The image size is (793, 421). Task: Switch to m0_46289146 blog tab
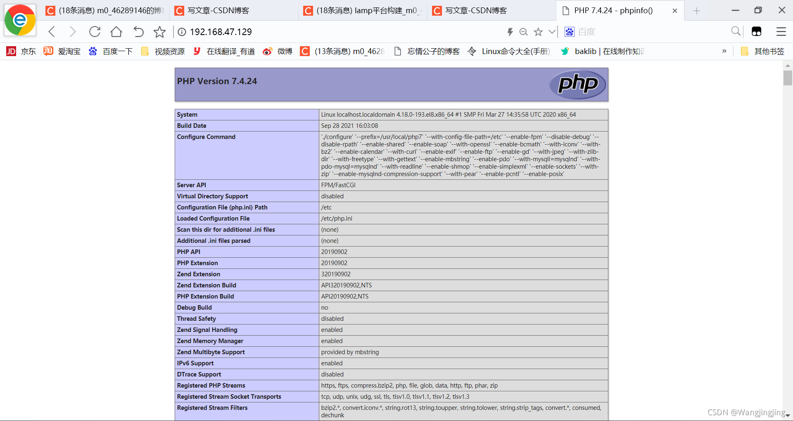tap(106, 11)
